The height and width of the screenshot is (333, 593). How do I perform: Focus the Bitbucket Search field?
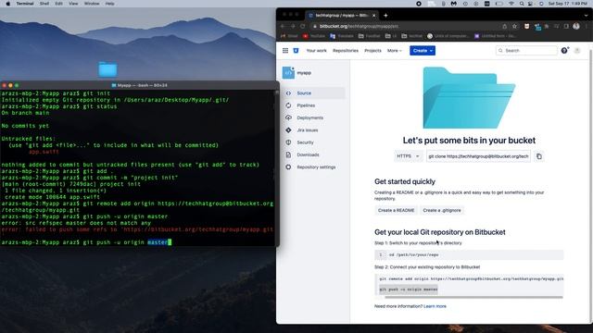pyautogui.click(x=526, y=51)
